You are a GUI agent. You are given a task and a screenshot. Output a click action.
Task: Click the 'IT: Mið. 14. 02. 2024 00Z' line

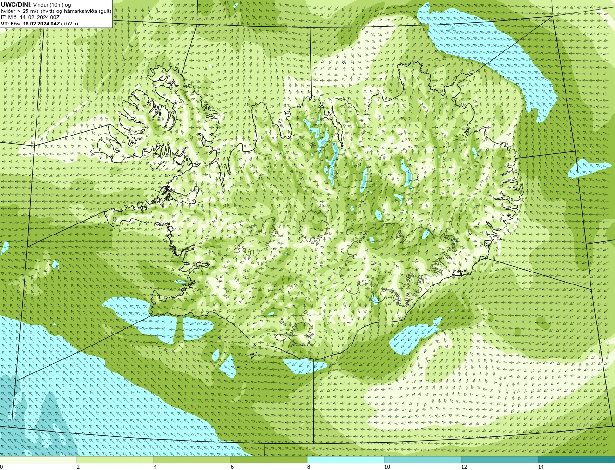point(30,17)
